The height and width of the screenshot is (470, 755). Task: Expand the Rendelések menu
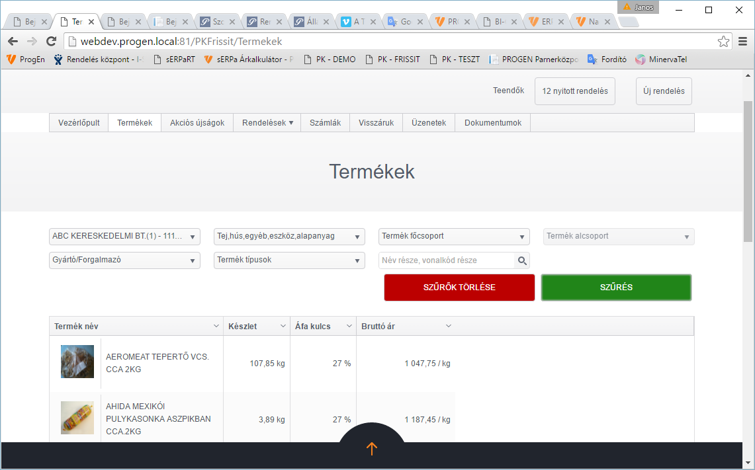pos(267,123)
